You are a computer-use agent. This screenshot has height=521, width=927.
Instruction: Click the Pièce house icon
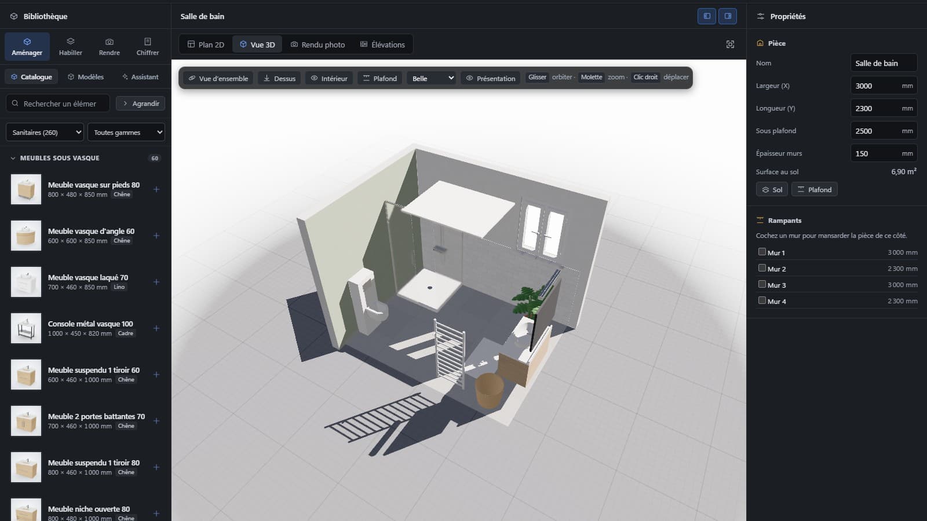point(760,43)
